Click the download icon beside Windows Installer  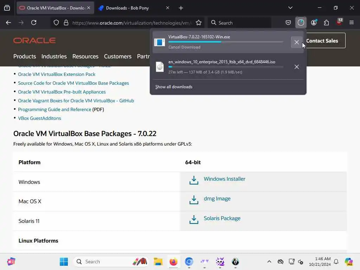194,180
